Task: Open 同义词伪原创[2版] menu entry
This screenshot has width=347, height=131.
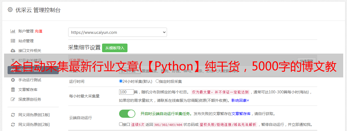Action: point(34,125)
